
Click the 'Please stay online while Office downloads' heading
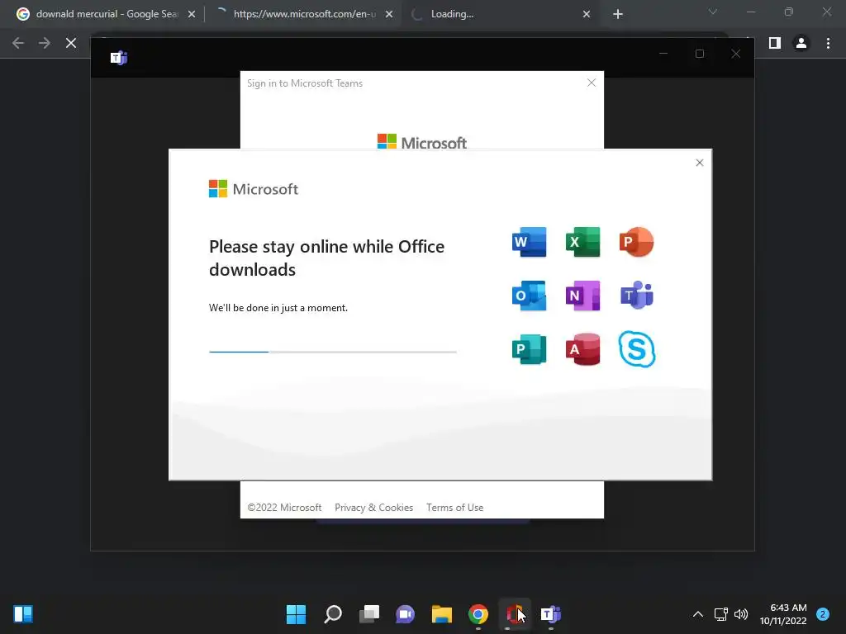click(x=326, y=258)
